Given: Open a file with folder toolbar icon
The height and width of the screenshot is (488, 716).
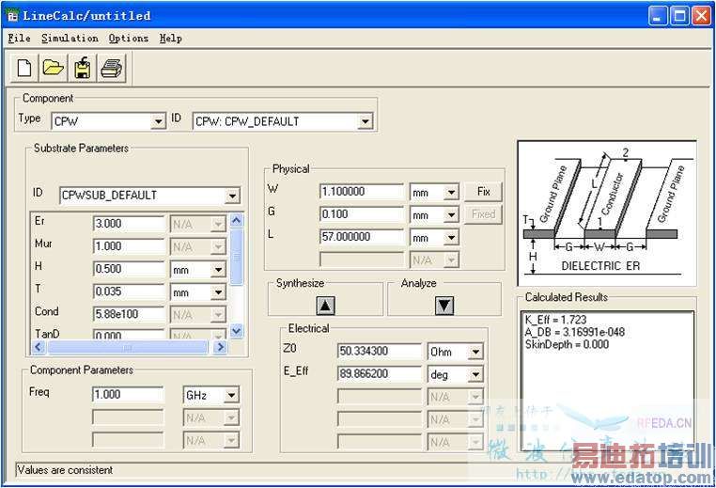Looking at the screenshot, I should coord(53,68).
